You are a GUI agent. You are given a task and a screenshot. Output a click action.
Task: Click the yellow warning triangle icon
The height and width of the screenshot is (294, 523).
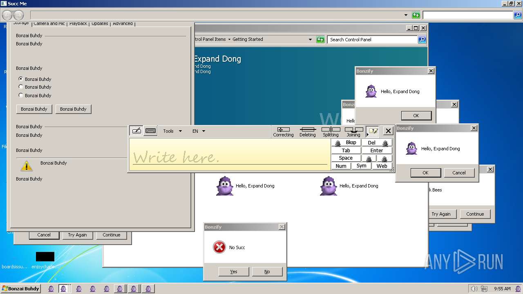pyautogui.click(x=27, y=165)
